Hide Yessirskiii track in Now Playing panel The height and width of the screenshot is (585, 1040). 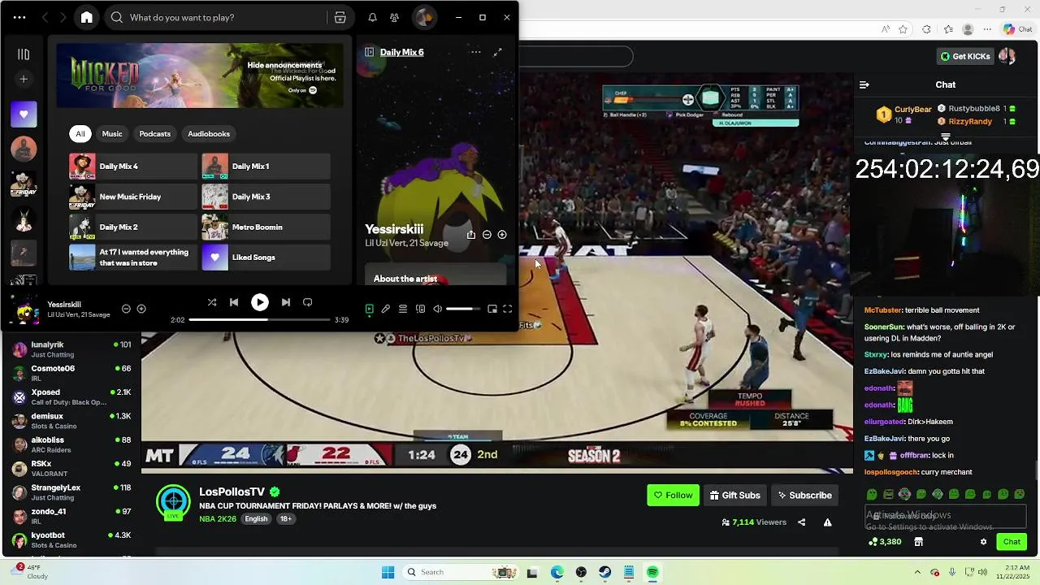tap(487, 235)
